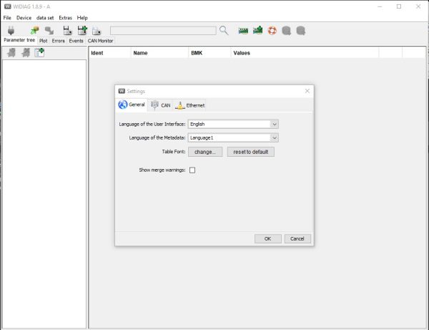
Task: Click the reset to default button
Action: pyautogui.click(x=251, y=152)
